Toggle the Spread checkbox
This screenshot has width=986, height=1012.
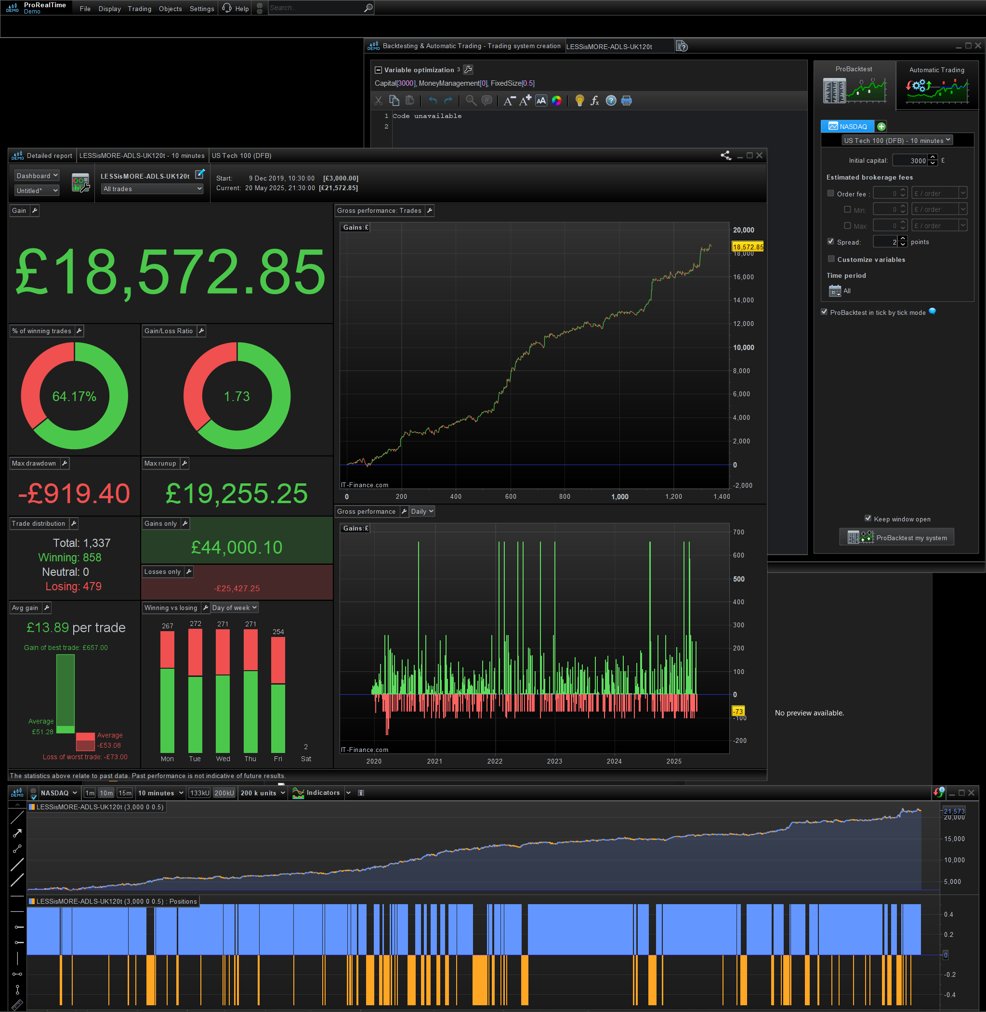[x=830, y=241]
